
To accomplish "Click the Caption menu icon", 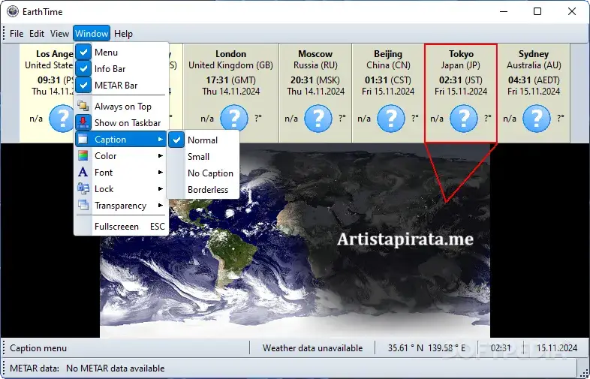I will tap(83, 140).
